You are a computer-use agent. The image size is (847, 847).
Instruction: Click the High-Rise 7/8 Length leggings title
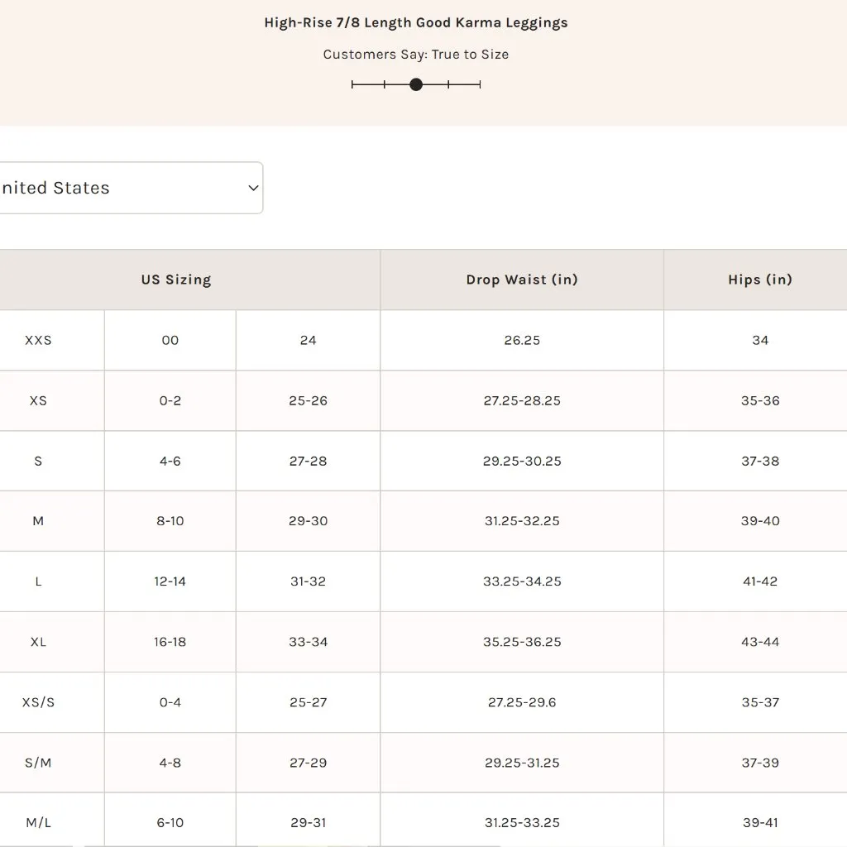point(416,22)
